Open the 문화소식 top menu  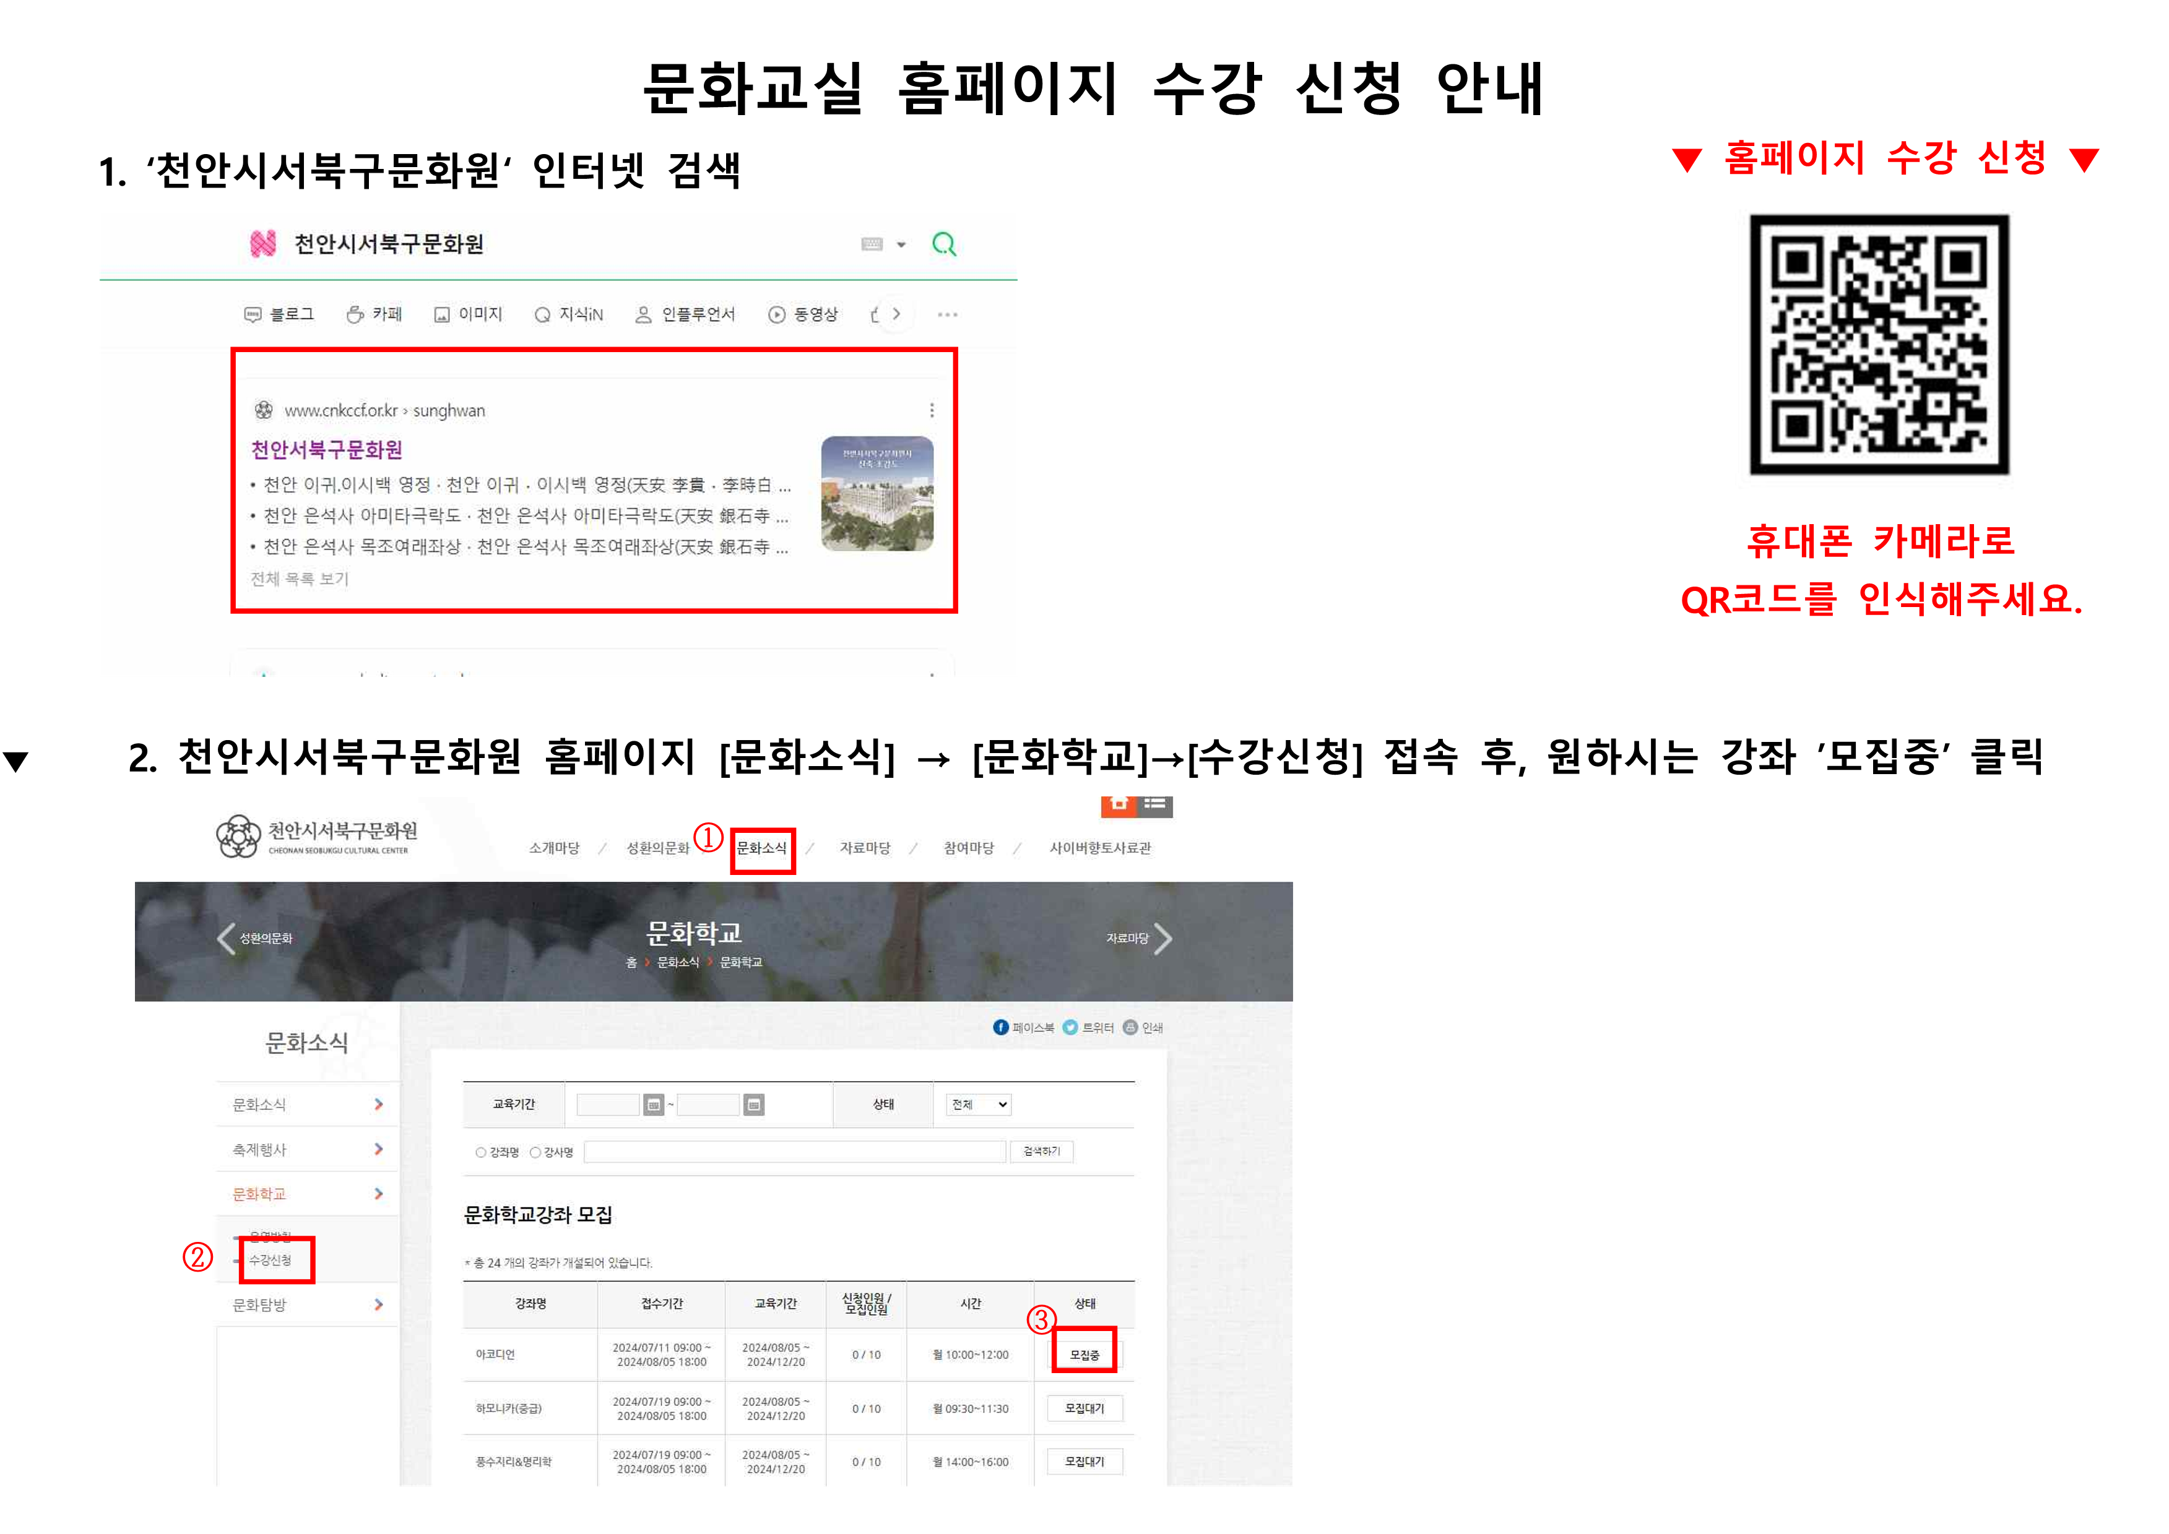(x=761, y=848)
